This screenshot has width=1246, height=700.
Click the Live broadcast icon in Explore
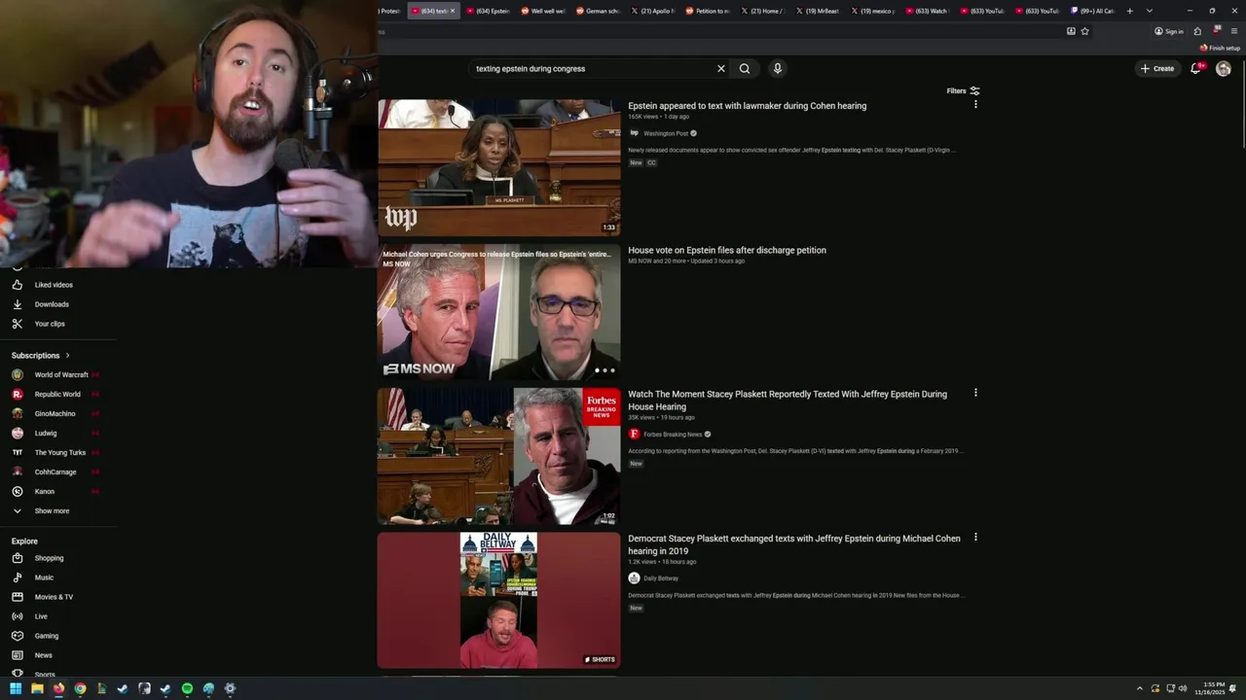(18, 616)
